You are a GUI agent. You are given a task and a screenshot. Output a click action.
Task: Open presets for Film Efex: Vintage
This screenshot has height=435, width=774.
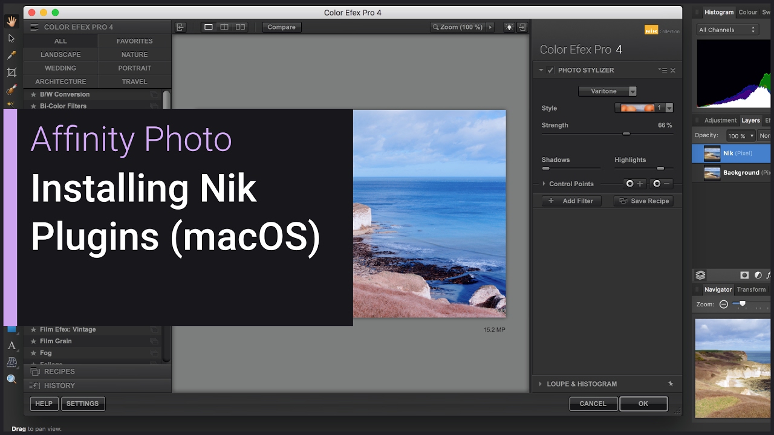click(x=155, y=329)
